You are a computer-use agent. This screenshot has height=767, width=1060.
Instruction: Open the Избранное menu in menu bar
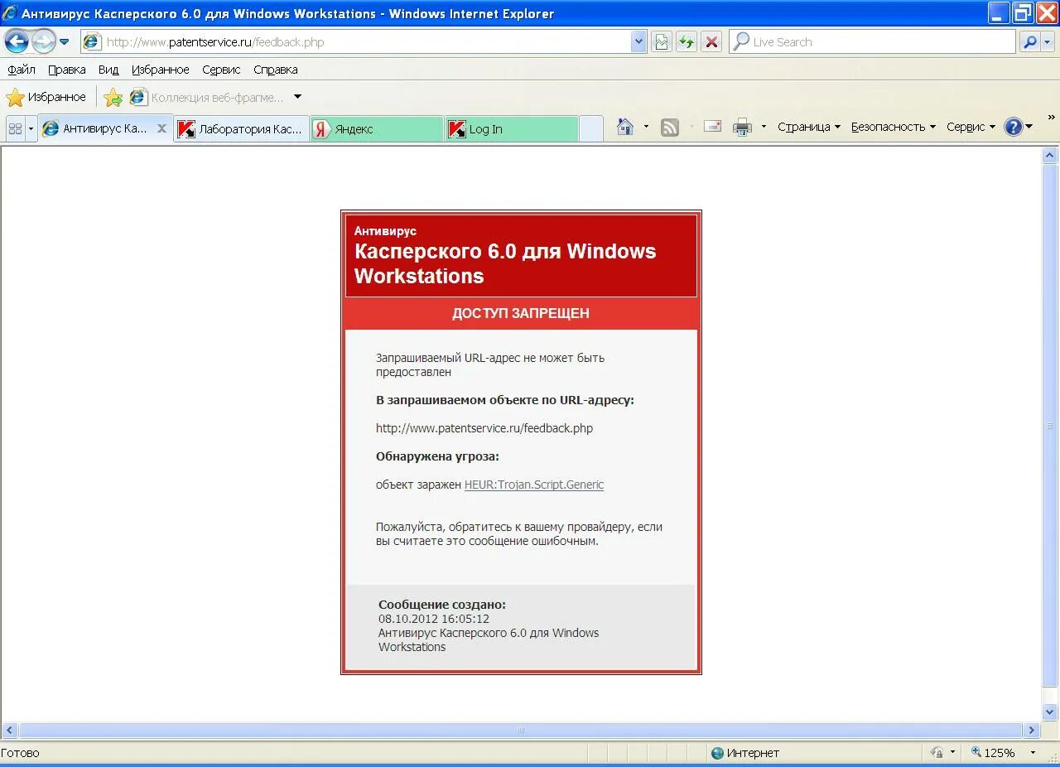(x=161, y=70)
